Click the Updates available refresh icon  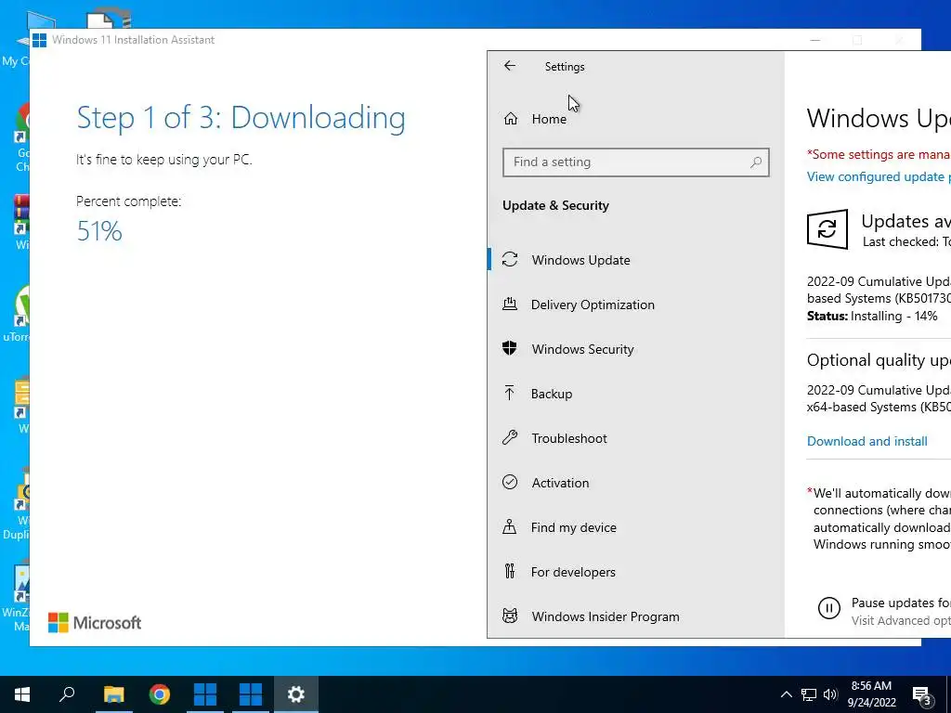[827, 229]
